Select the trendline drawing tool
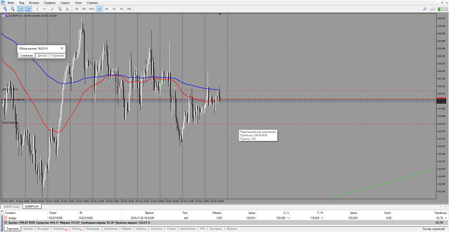 [52, 9]
